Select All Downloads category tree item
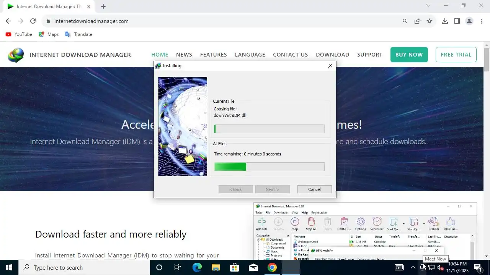This screenshot has width=490, height=275. point(272,240)
